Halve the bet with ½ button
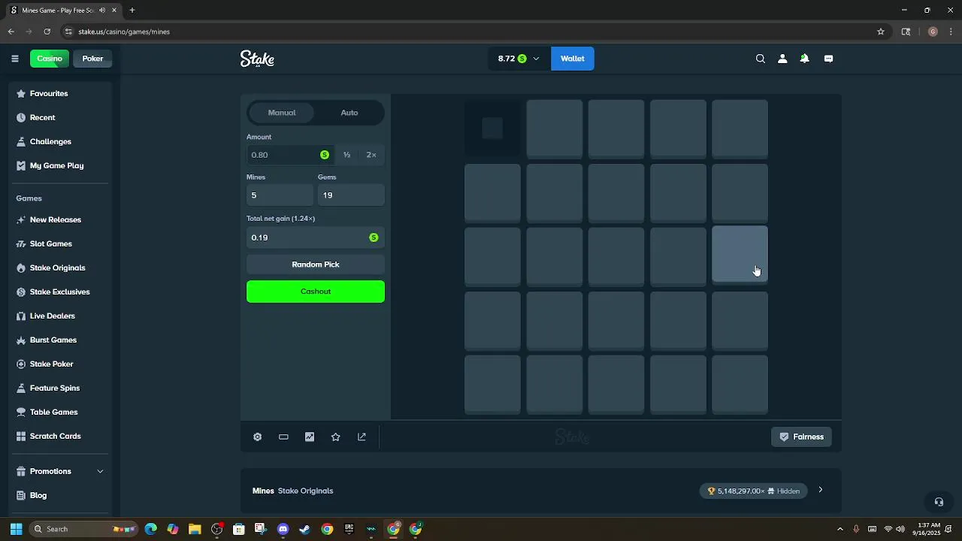The height and width of the screenshot is (541, 962). [346, 155]
